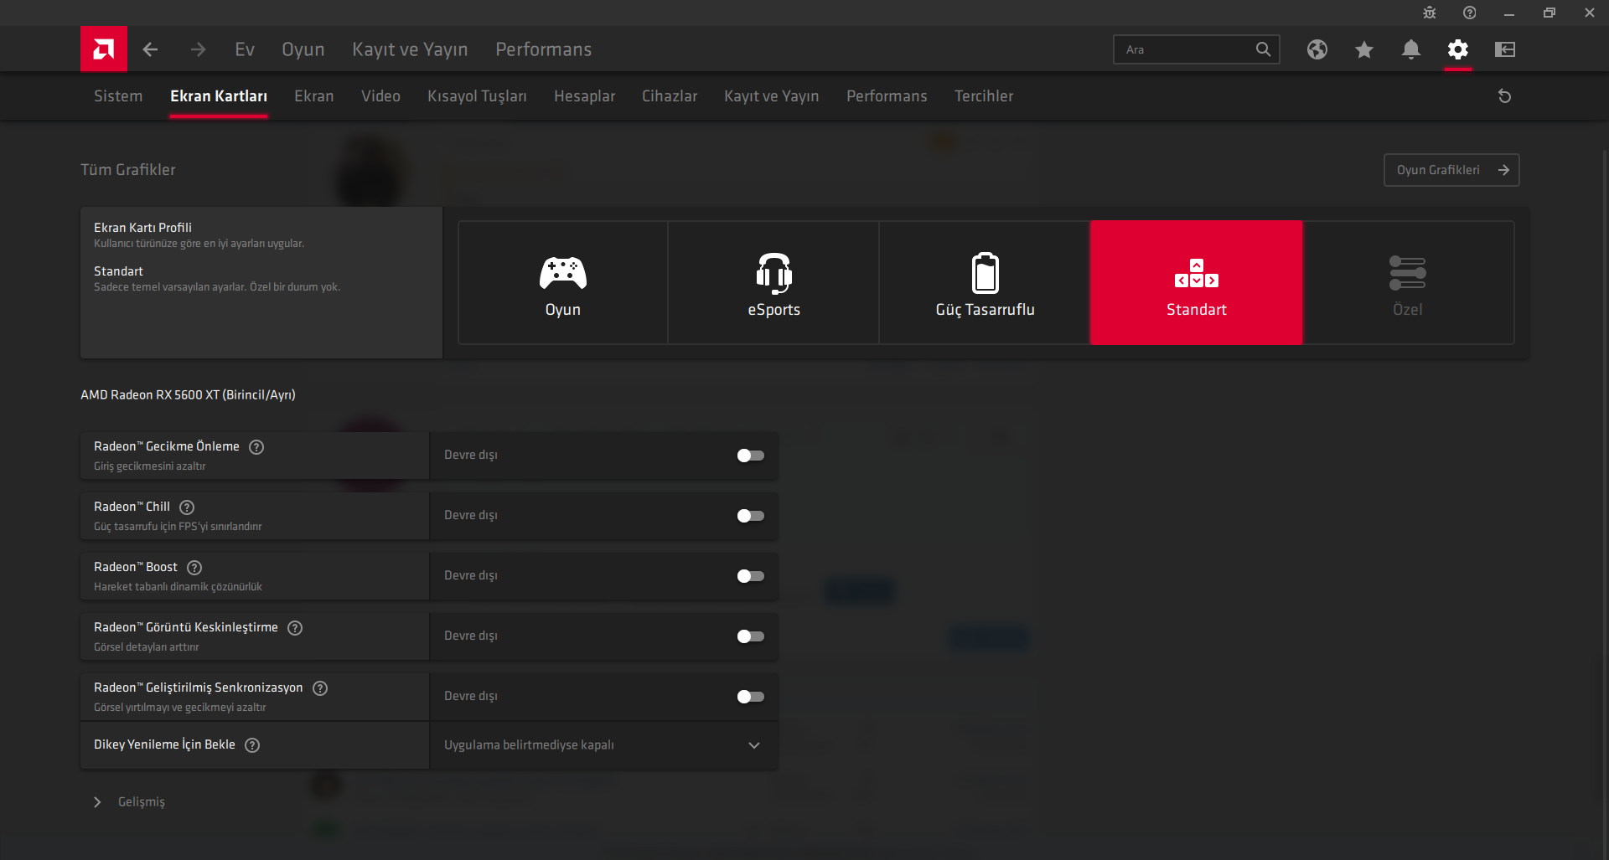The width and height of the screenshot is (1609, 860).
Task: Go forward with the right arrow icon
Action: 198,49
